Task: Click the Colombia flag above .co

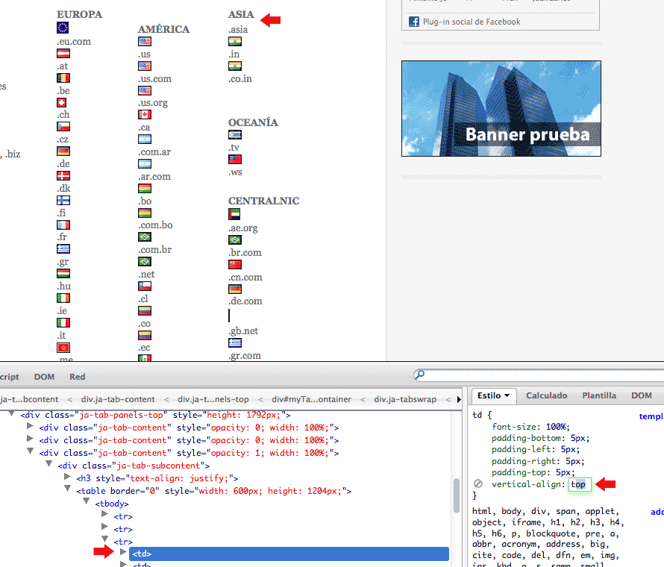Action: tap(145, 311)
